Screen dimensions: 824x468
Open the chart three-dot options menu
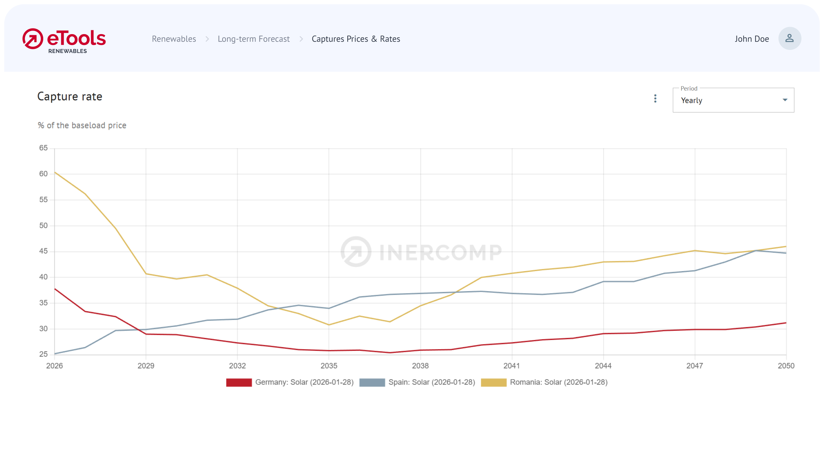tap(655, 99)
